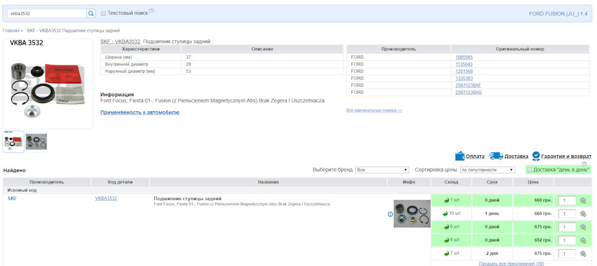This screenshot has width=597, height=266.
Task: Open the help bubble beside Текстовый поиск
Action: pos(152,11)
